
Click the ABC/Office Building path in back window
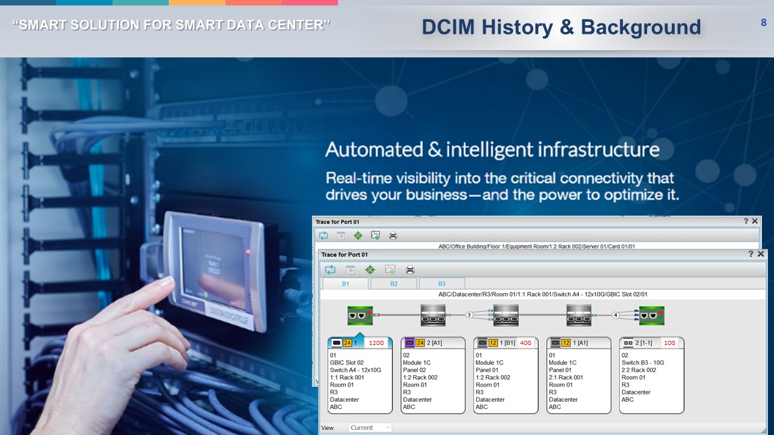point(537,246)
